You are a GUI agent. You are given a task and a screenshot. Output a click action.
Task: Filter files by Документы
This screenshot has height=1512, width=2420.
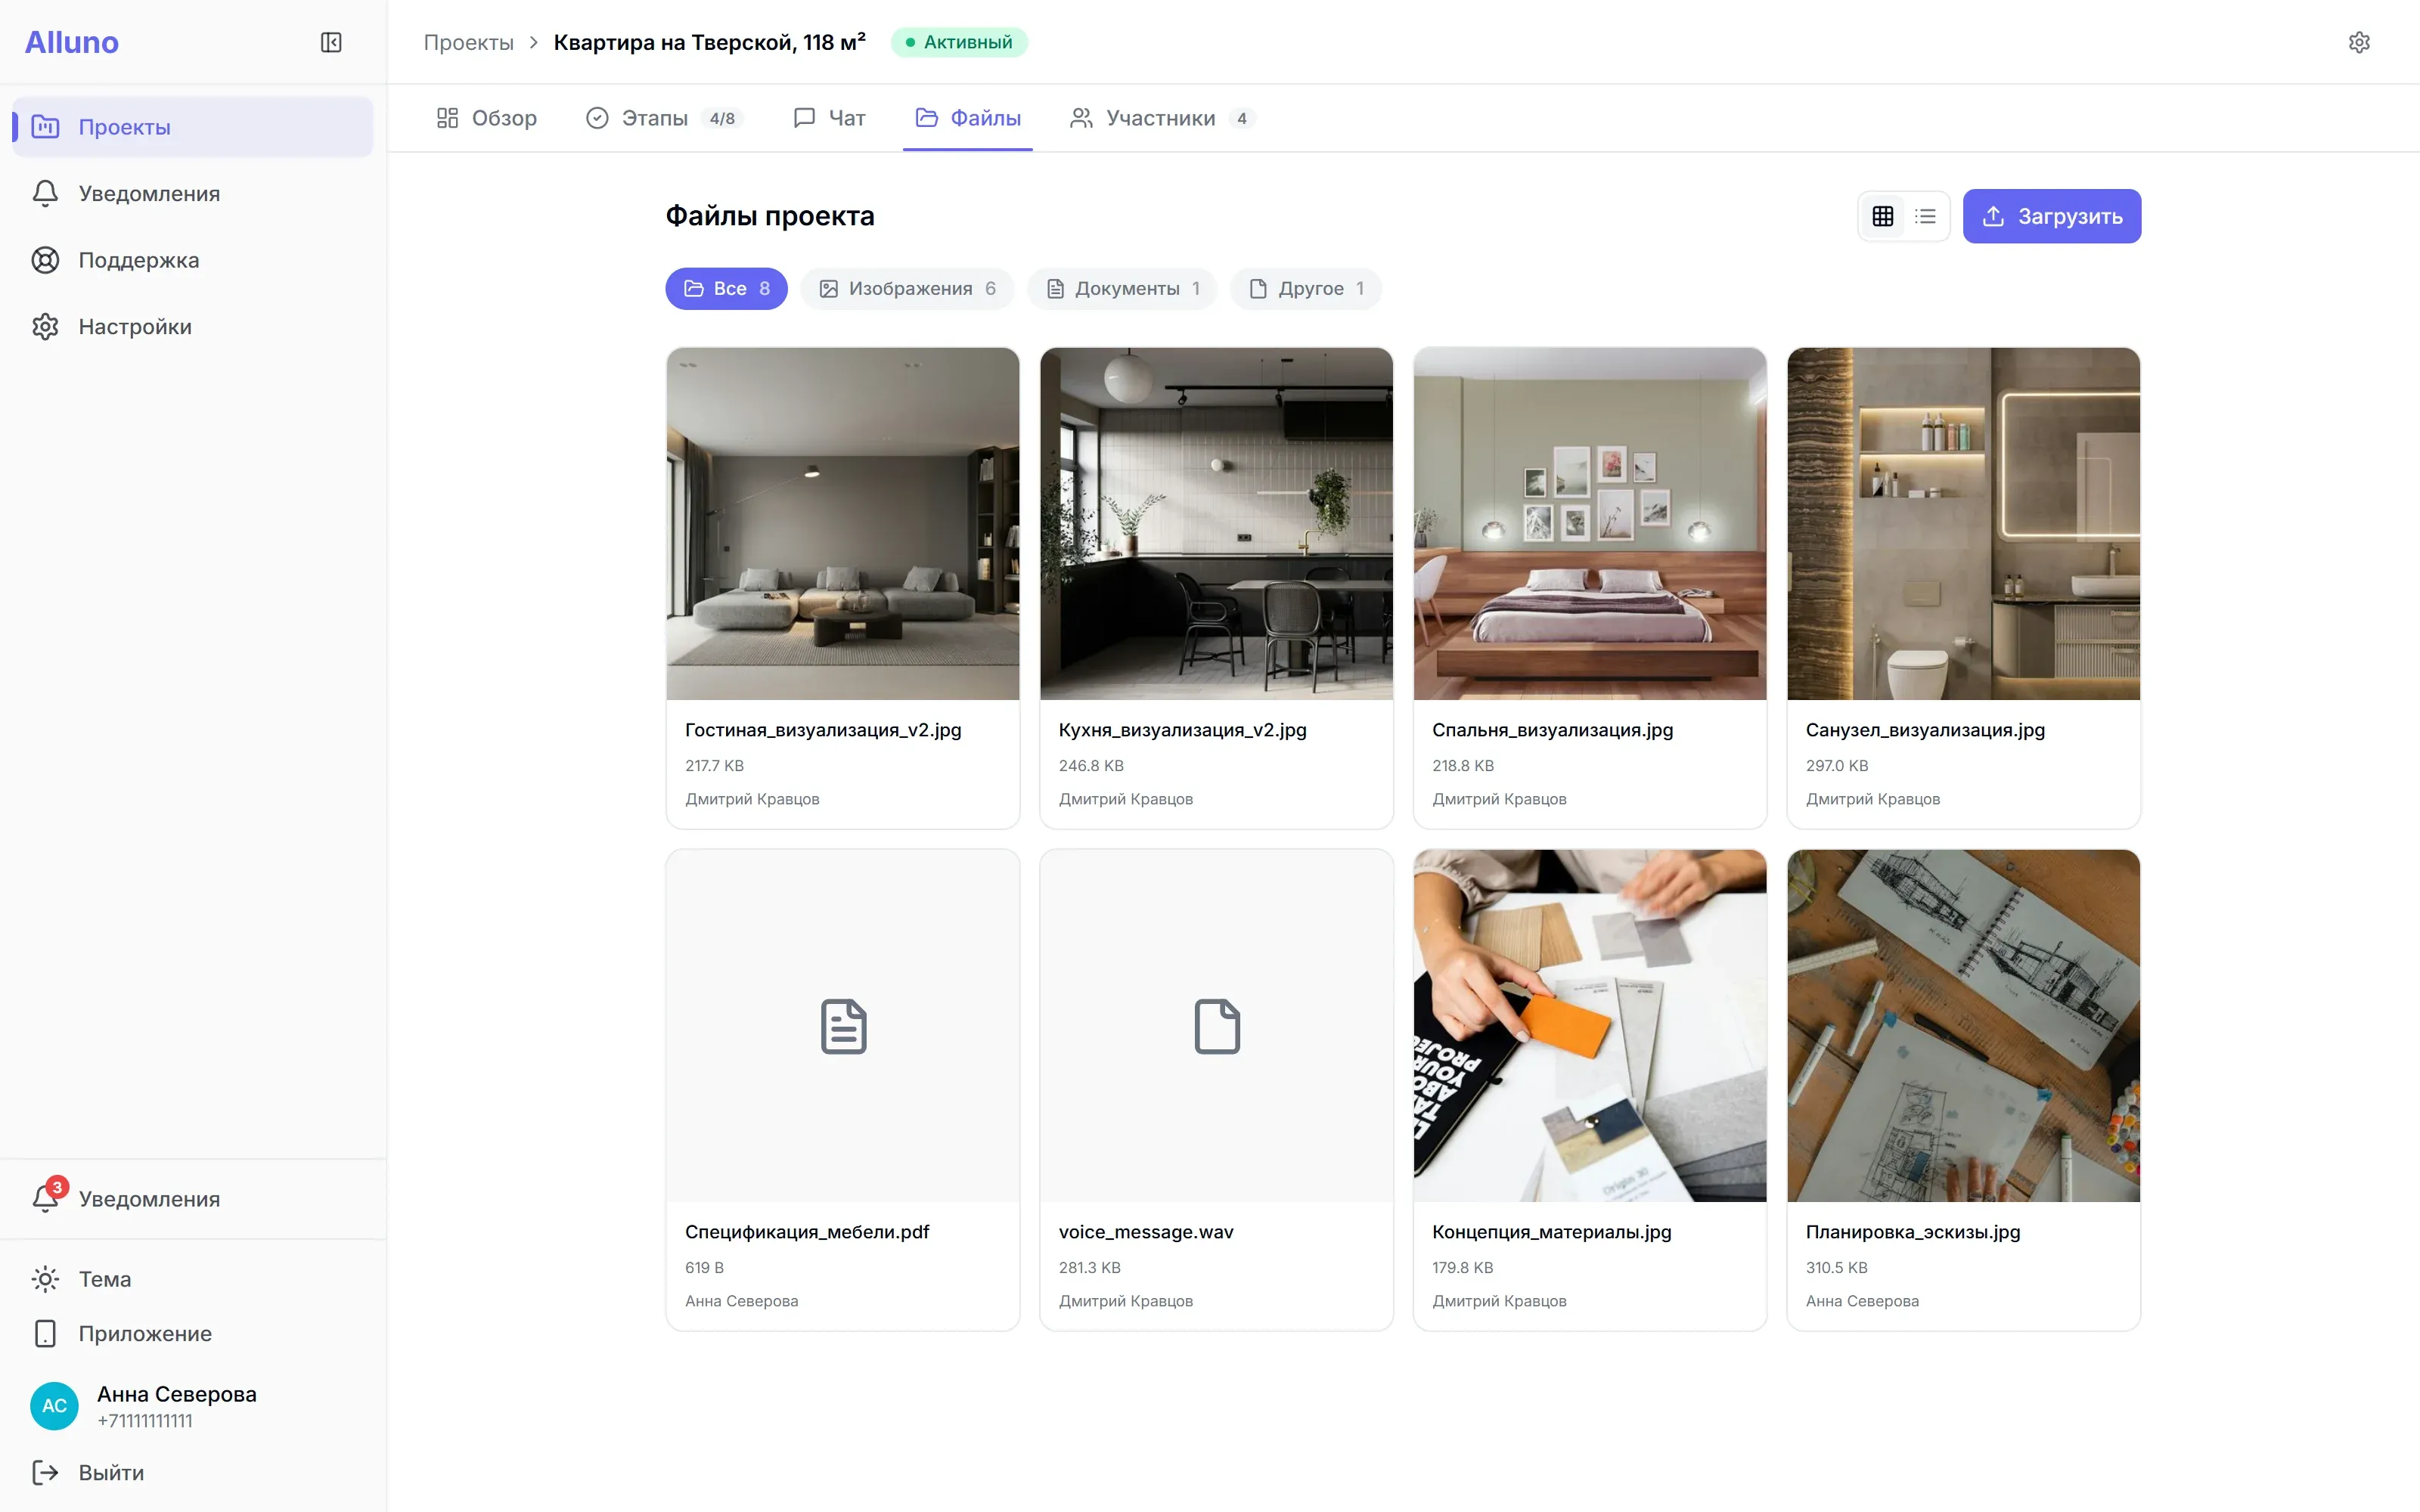tap(1122, 289)
